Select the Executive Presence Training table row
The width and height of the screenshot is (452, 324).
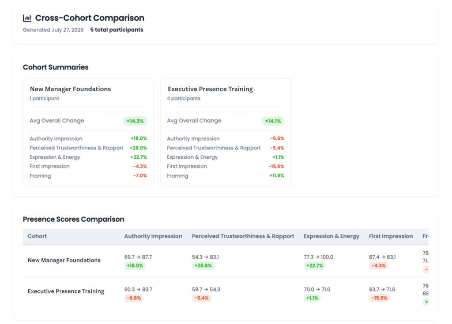pos(226,294)
